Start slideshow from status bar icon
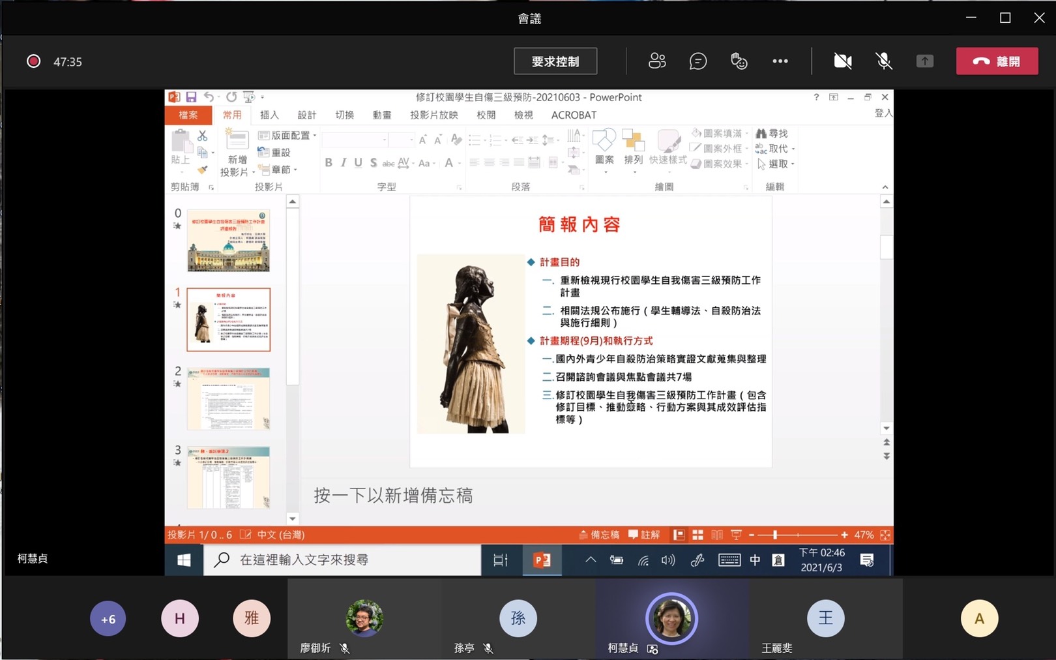The width and height of the screenshot is (1056, 660). pyautogui.click(x=736, y=535)
